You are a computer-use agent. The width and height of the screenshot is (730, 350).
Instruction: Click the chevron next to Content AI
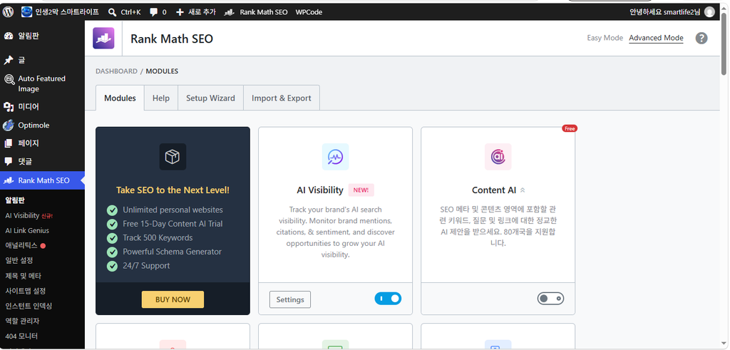pos(523,190)
